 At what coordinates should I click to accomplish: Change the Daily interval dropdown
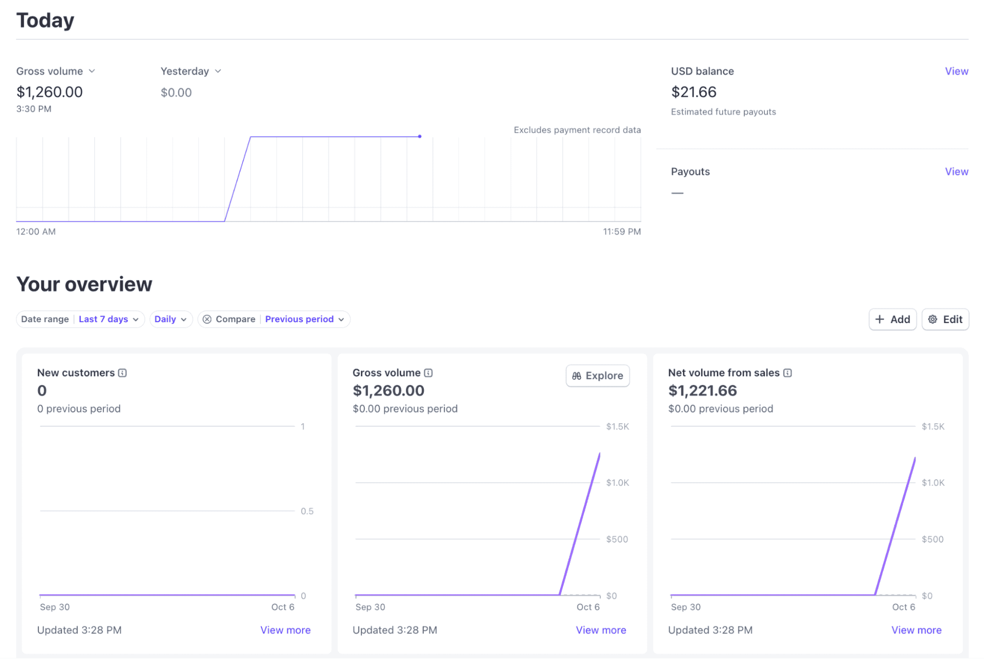click(170, 319)
